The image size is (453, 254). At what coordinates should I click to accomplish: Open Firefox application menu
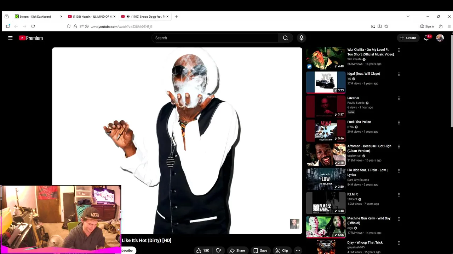tap(449, 26)
